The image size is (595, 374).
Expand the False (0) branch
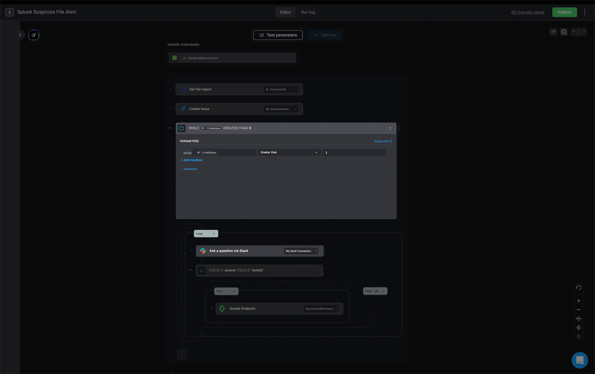375,291
